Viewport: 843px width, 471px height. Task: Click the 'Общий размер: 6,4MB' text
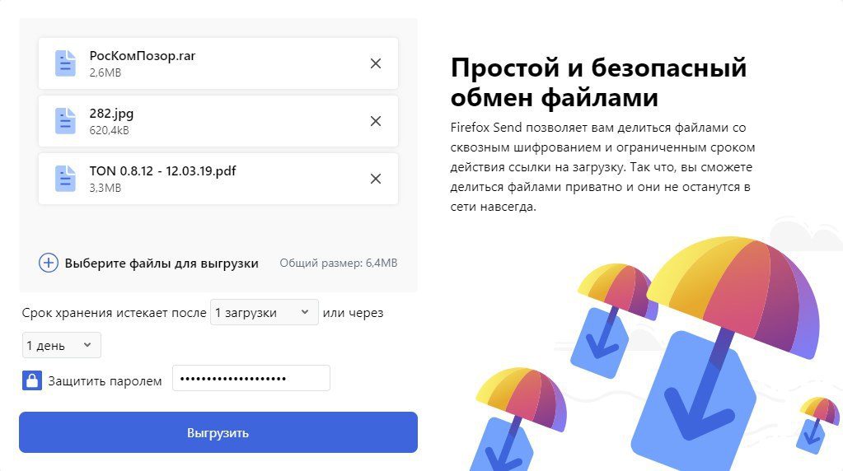tap(338, 263)
